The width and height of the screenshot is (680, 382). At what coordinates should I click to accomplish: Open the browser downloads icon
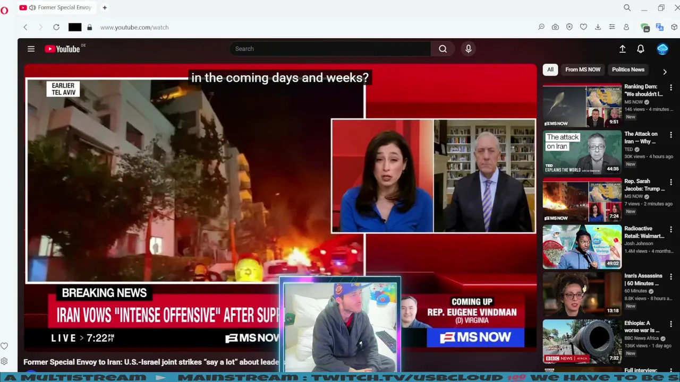[598, 27]
